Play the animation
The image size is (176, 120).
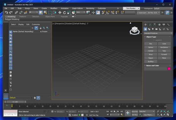pos(114,111)
